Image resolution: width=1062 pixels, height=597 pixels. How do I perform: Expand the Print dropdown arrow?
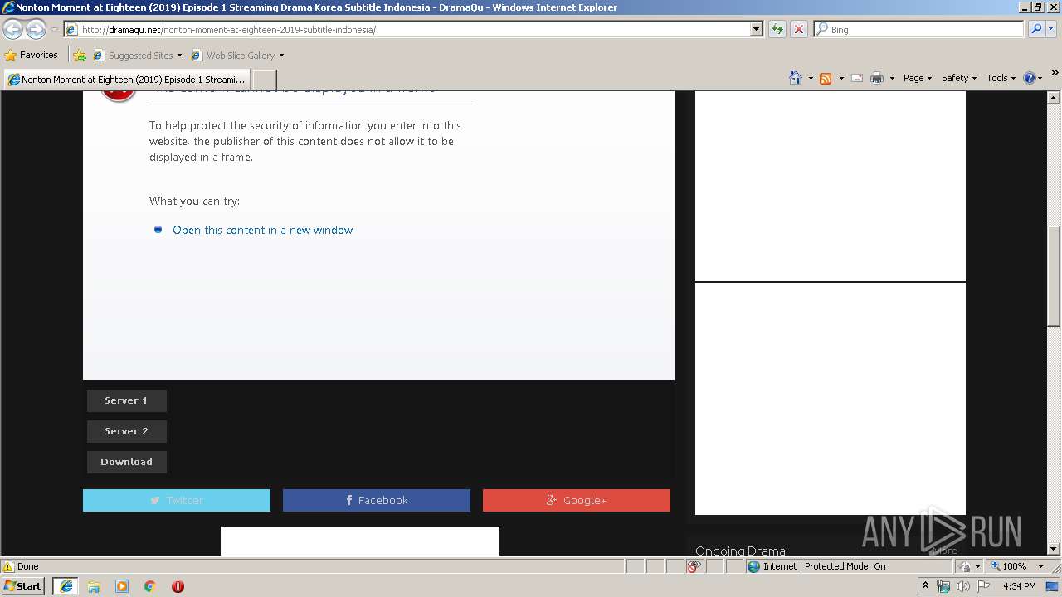[x=892, y=78]
